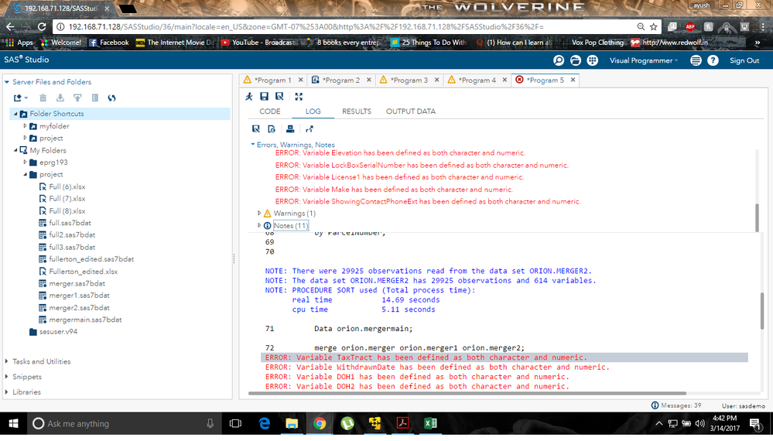Image resolution: width=773 pixels, height=441 pixels.
Task: Collapse the Errors, Warnings, Notes summary
Action: pyautogui.click(x=253, y=145)
